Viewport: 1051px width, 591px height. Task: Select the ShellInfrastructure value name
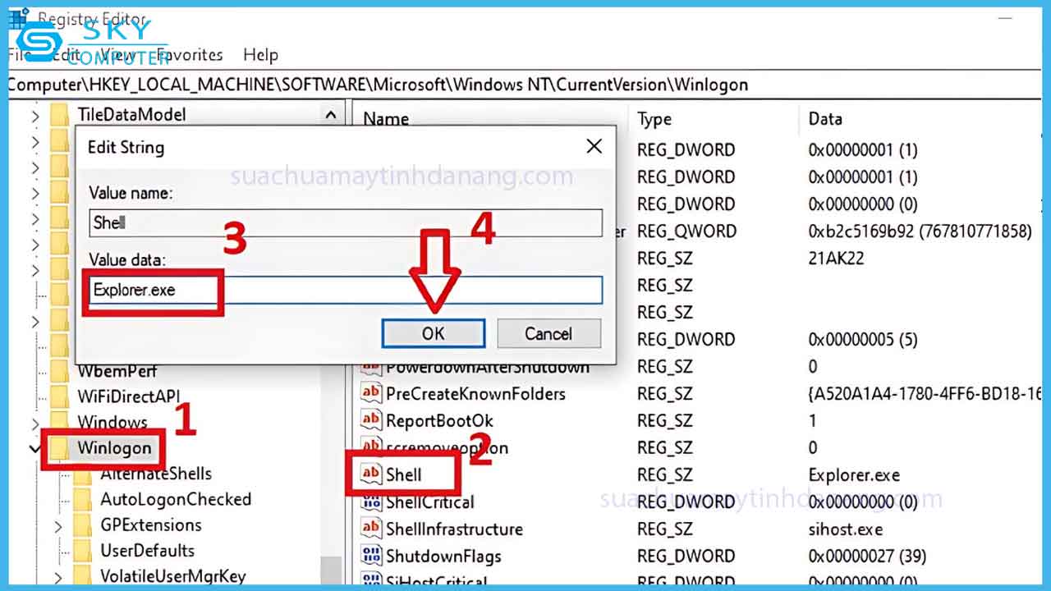pos(454,529)
